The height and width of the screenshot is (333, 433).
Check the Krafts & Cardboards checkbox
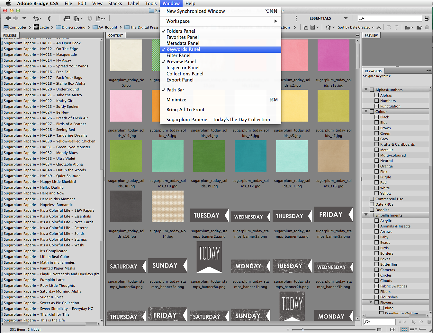[x=377, y=144]
